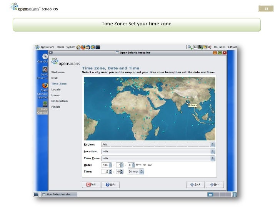This screenshot has width=280, height=216.
Task: Click the year field showing 2009
Action: pos(105,165)
